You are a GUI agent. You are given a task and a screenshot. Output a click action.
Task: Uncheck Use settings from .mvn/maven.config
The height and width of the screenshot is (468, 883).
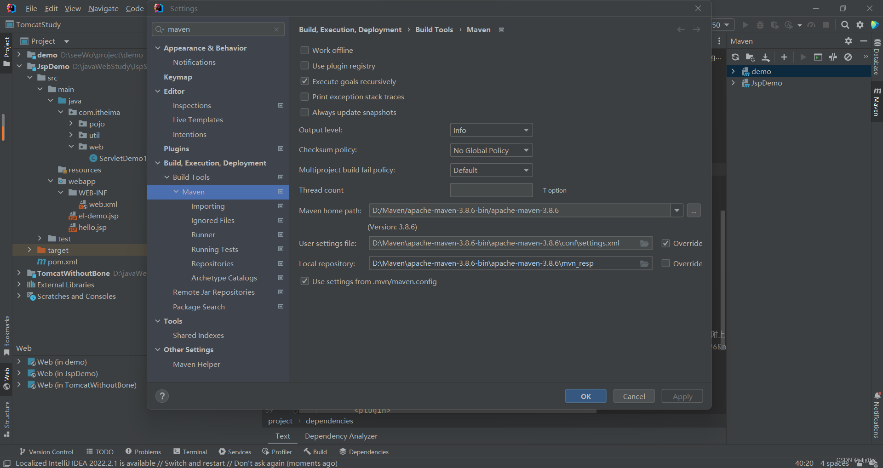coord(304,281)
